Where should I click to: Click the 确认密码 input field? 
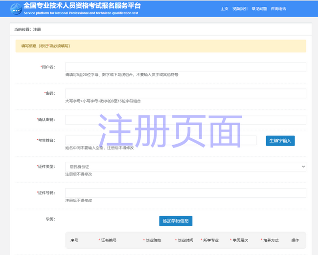185,120
